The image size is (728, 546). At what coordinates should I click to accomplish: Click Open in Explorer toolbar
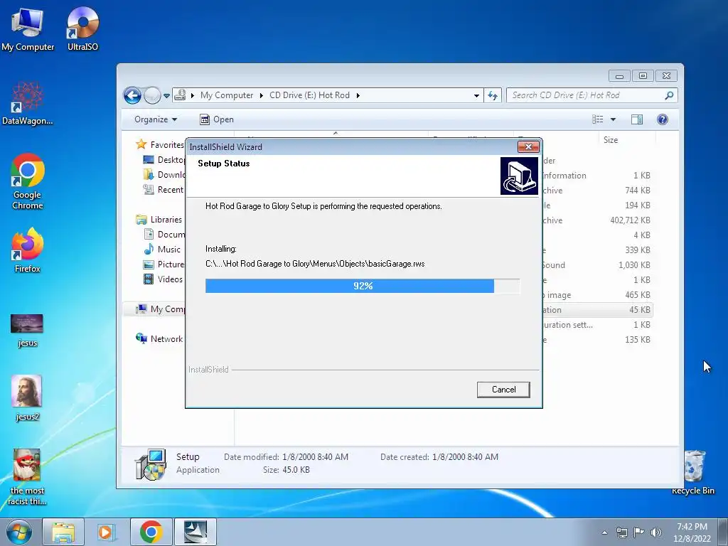(216, 119)
